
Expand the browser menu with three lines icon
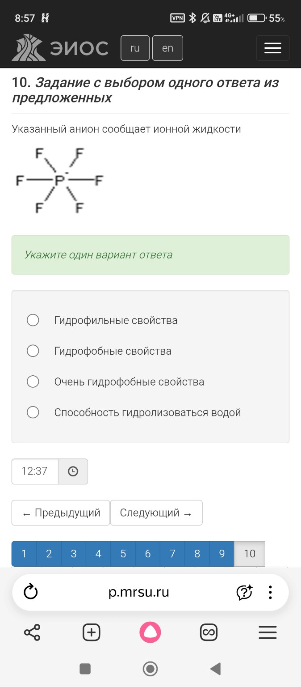(x=267, y=632)
